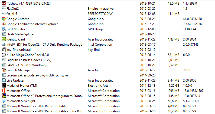Screen dimensions: 215x114
Task: Select the Google Chrome icon
Action: 4,19
